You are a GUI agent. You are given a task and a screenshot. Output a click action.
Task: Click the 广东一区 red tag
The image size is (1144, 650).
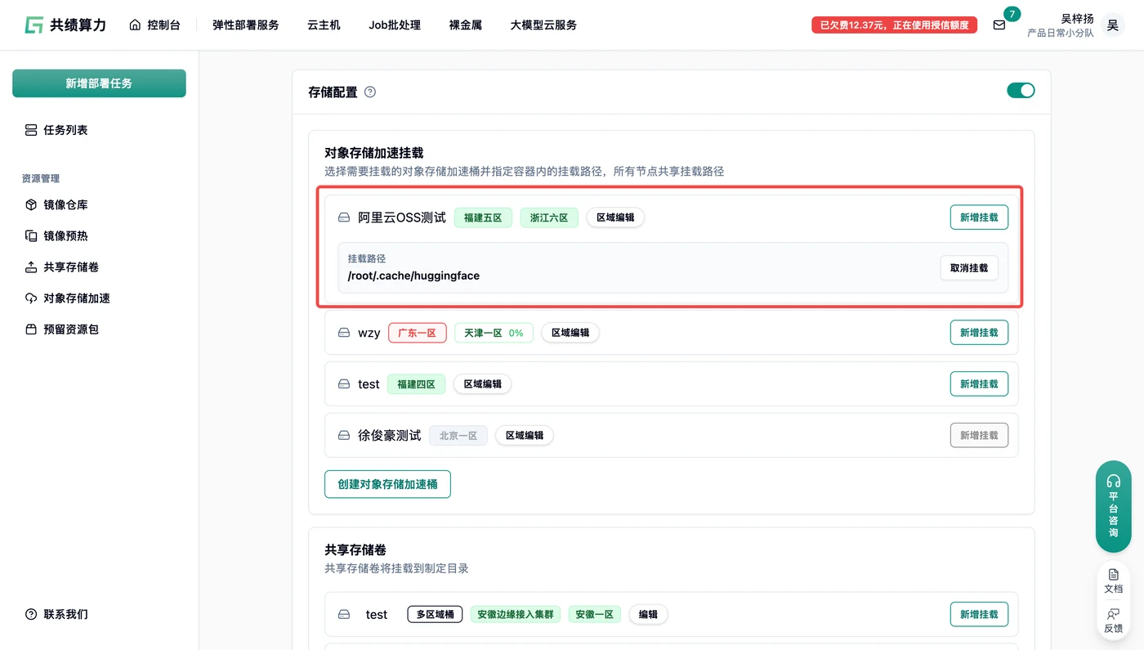tap(418, 333)
